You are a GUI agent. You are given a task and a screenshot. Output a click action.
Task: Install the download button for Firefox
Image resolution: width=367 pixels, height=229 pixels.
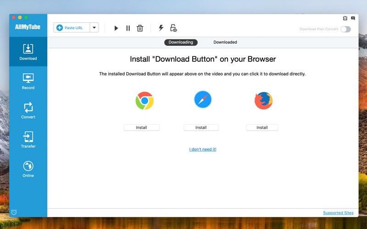tap(262, 128)
